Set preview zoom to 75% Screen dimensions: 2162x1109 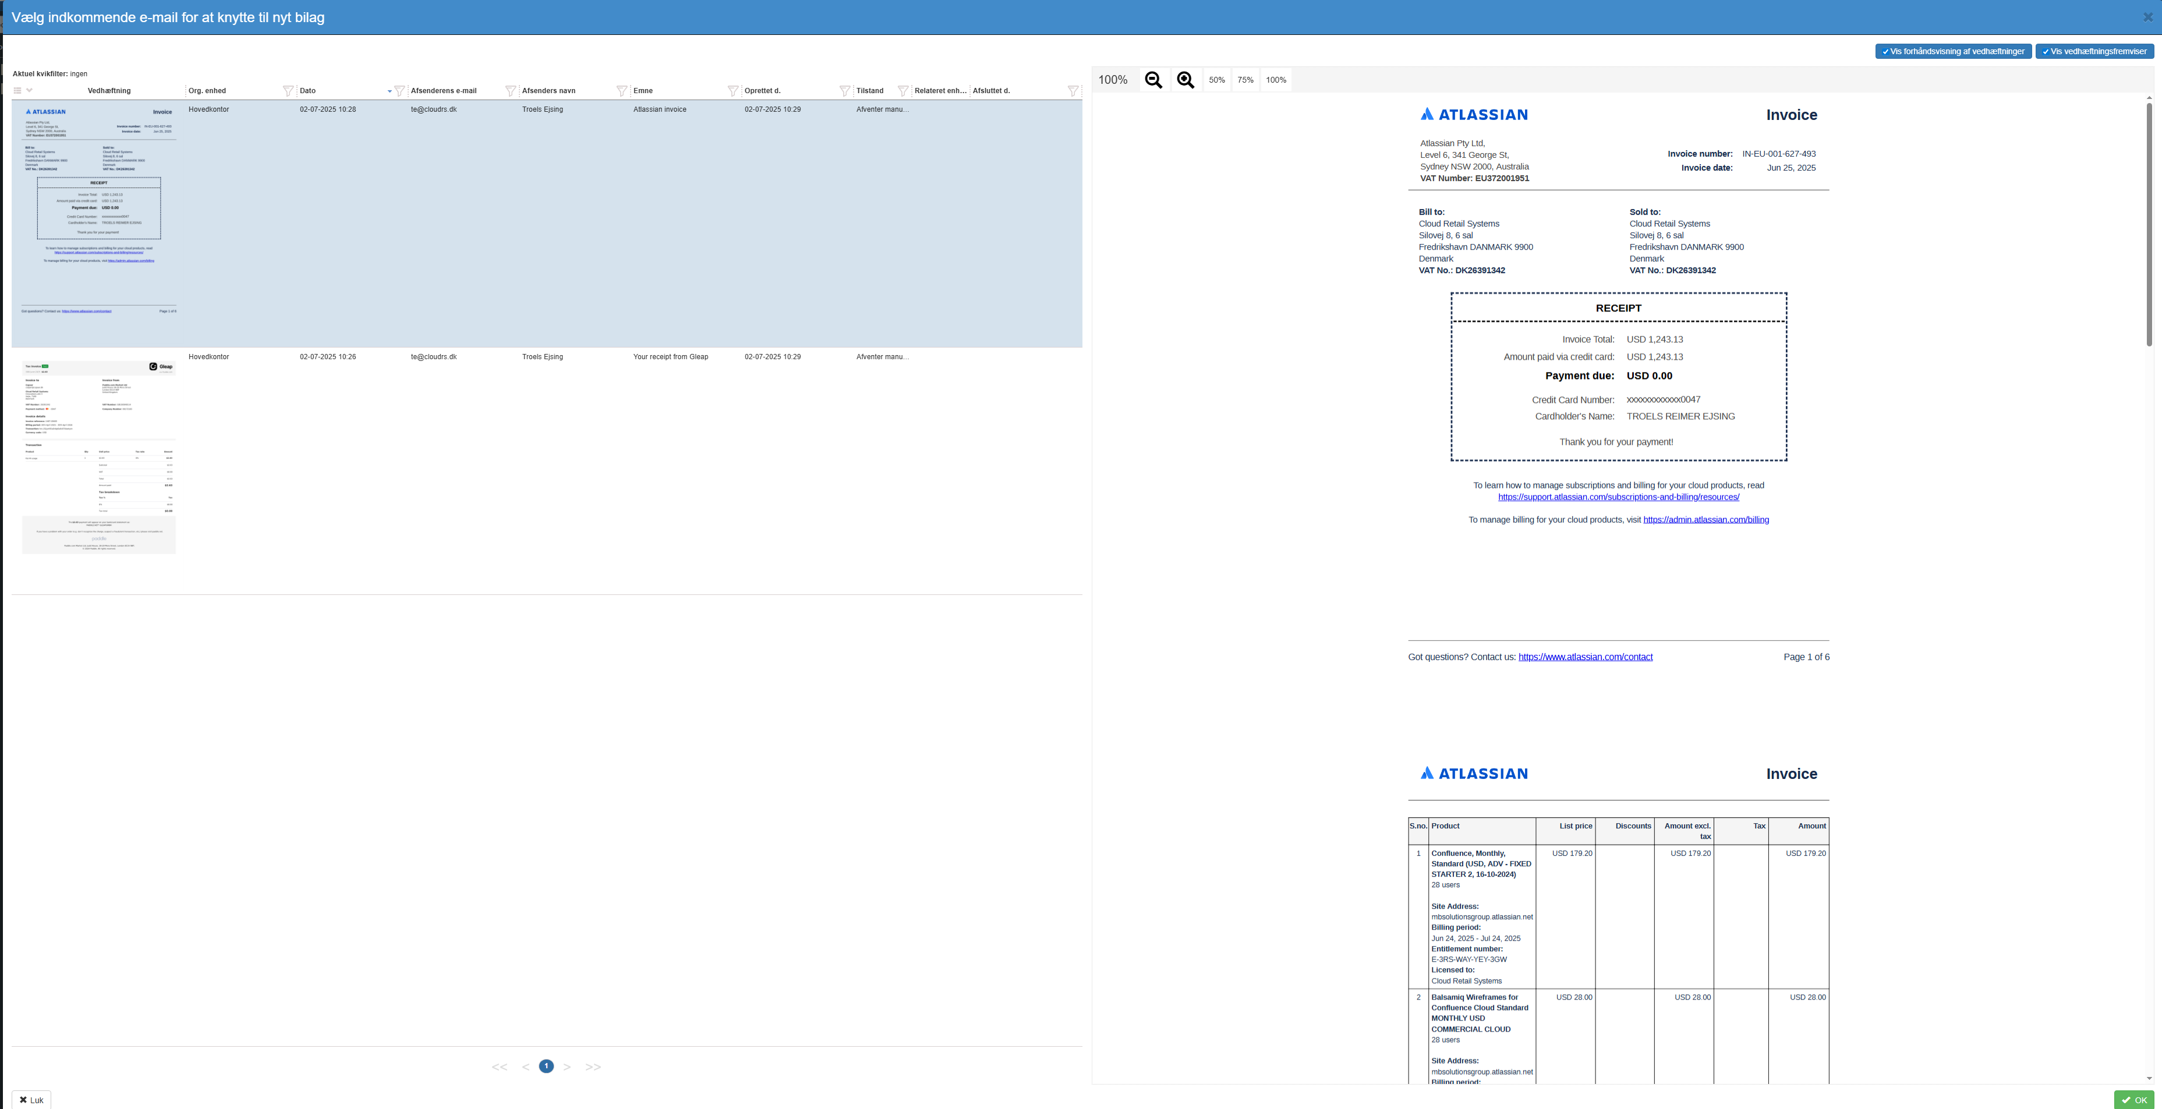click(1245, 80)
